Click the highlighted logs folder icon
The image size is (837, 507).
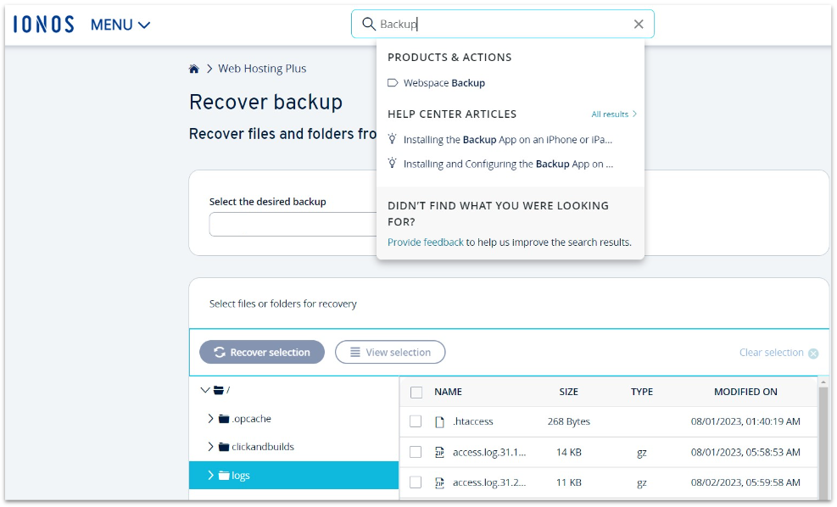click(x=222, y=476)
